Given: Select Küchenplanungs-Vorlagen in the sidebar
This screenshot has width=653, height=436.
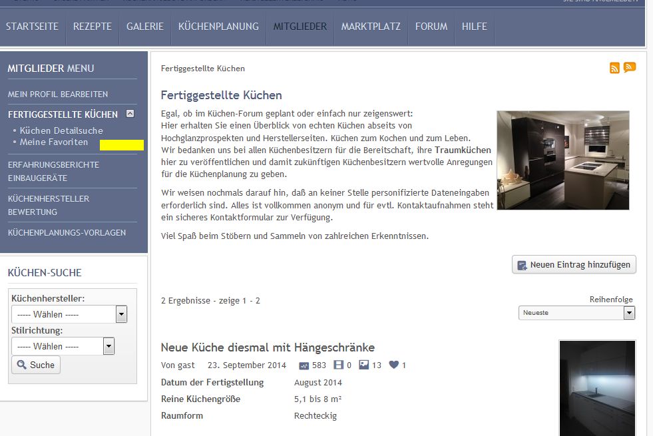Looking at the screenshot, I should (67, 233).
